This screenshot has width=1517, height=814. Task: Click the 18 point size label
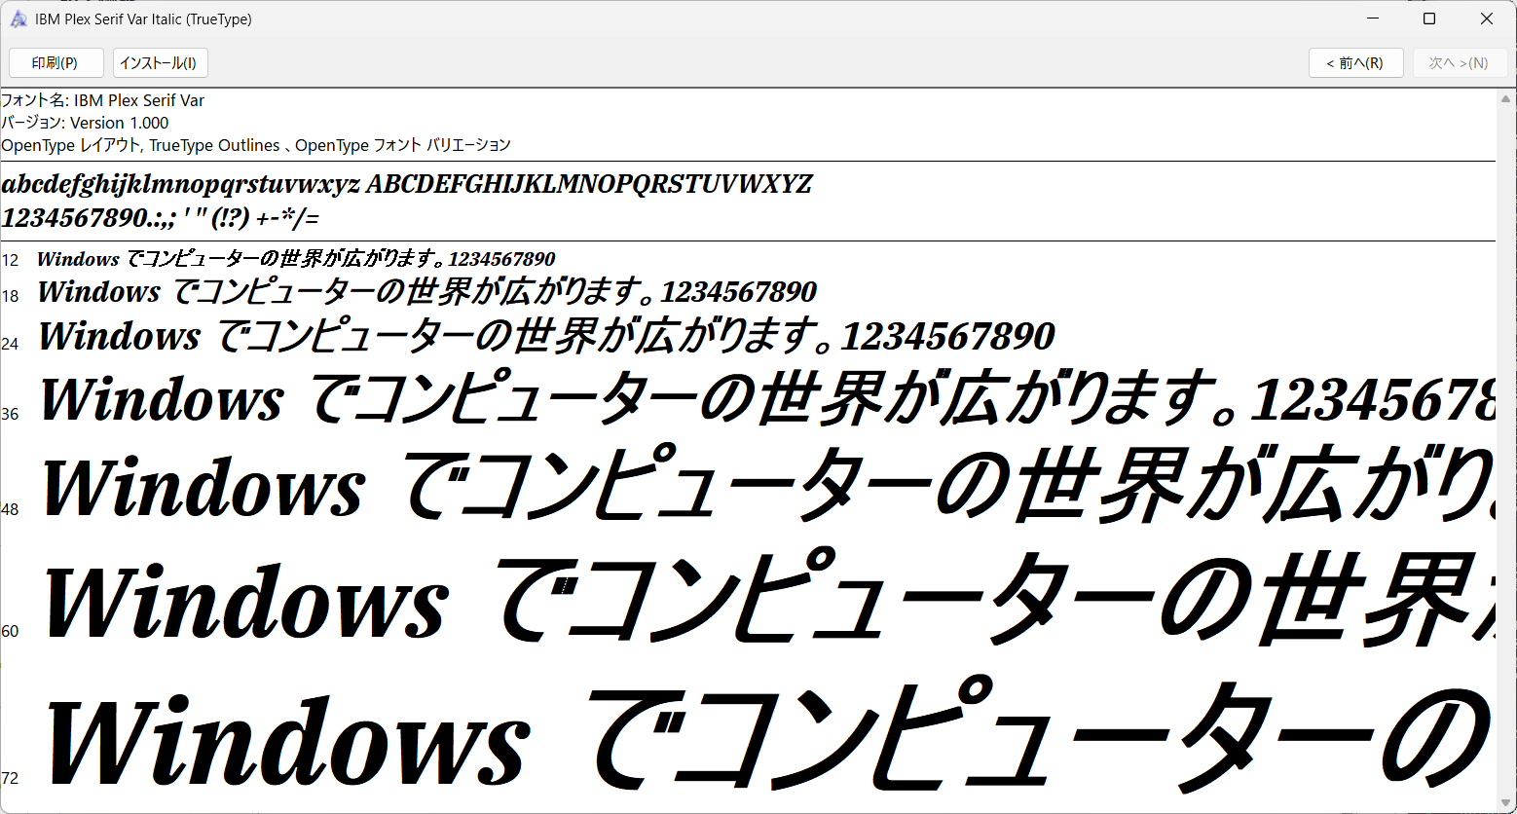pyautogui.click(x=10, y=296)
